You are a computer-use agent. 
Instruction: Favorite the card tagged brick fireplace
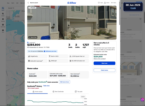click(x=140, y=19)
